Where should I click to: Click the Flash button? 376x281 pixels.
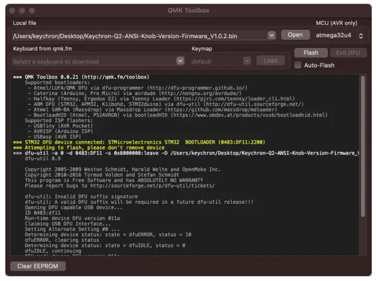pyautogui.click(x=311, y=53)
